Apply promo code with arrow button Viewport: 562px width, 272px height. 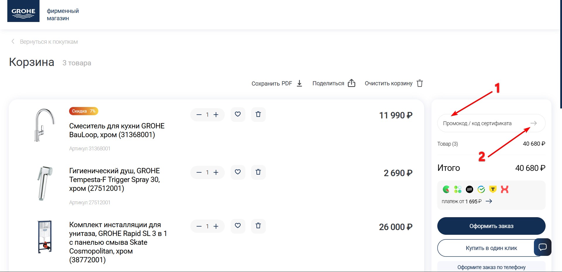pos(534,123)
